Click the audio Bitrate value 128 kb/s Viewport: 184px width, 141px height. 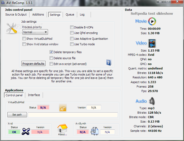[x=154, y=113]
